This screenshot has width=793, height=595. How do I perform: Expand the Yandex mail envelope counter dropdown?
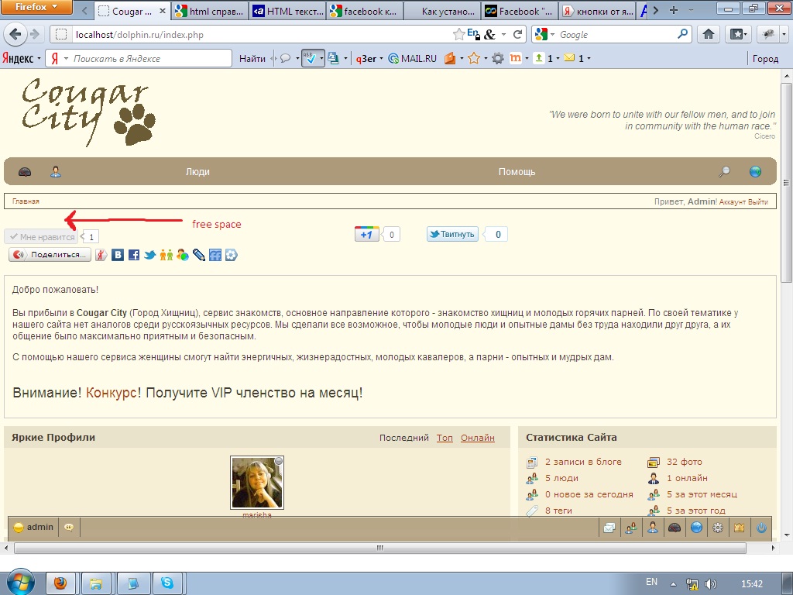pyautogui.click(x=589, y=59)
